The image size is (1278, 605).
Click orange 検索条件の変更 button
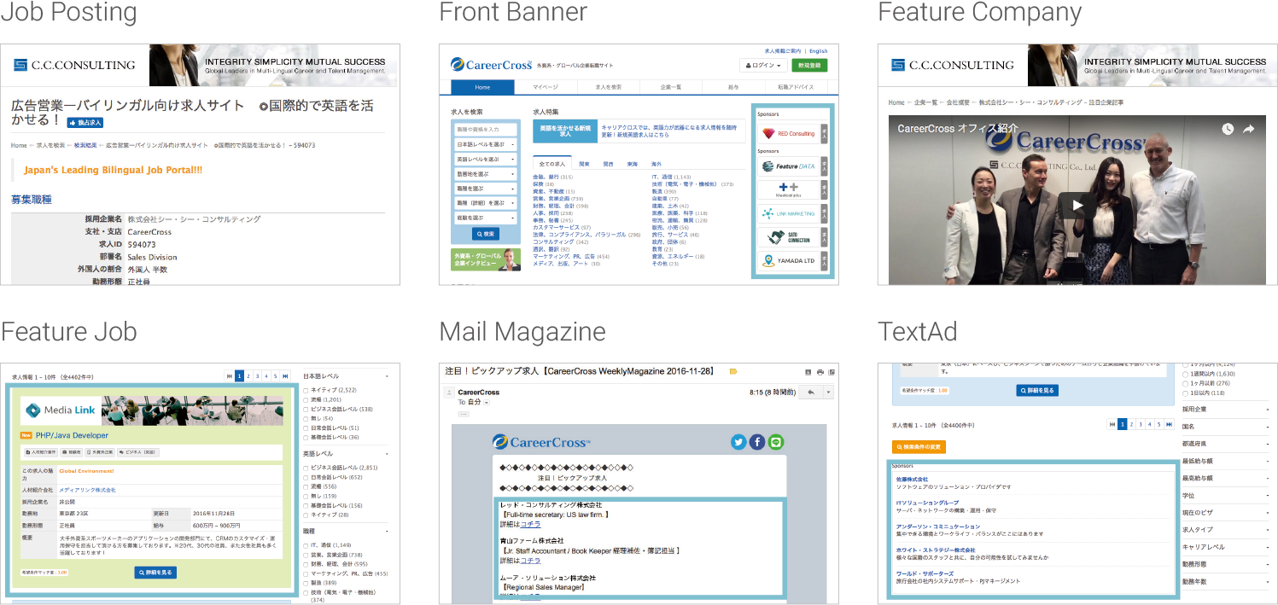coord(919,447)
